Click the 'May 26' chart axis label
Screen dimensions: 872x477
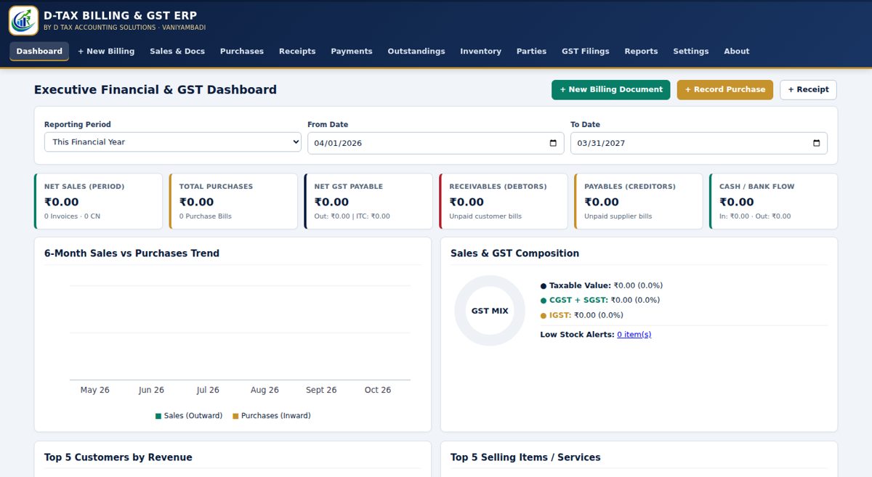94,390
